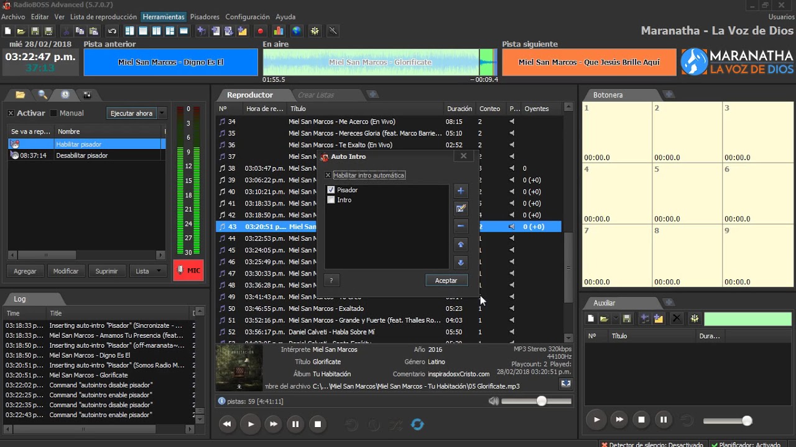Open the Archivo menu

(x=14, y=17)
